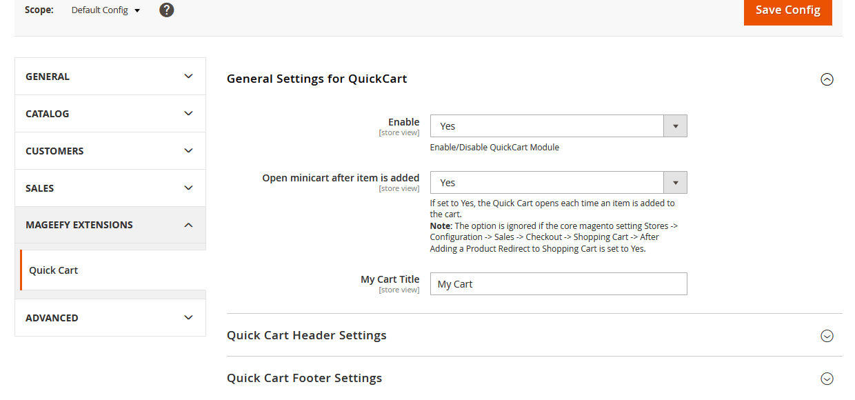Open the Sales configuration tab
This screenshot has width=855, height=400.
40,188
